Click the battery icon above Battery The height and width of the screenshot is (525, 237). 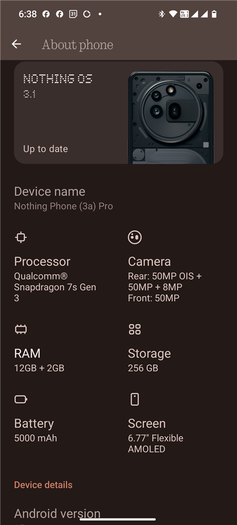[x=21, y=399]
